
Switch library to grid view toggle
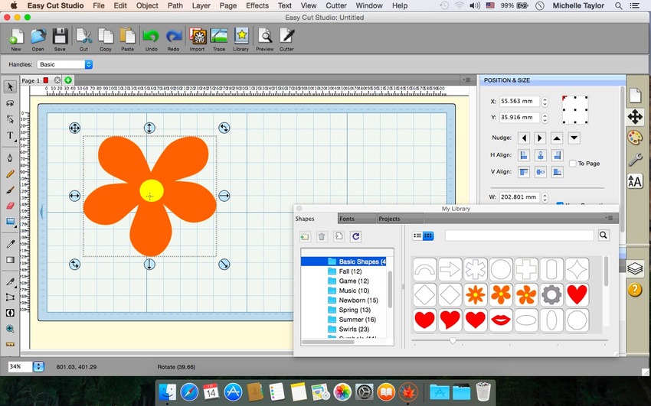[x=429, y=236]
